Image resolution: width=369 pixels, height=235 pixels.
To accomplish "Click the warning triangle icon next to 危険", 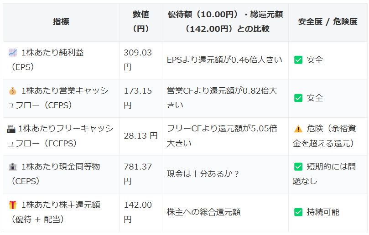I will [x=298, y=129].
